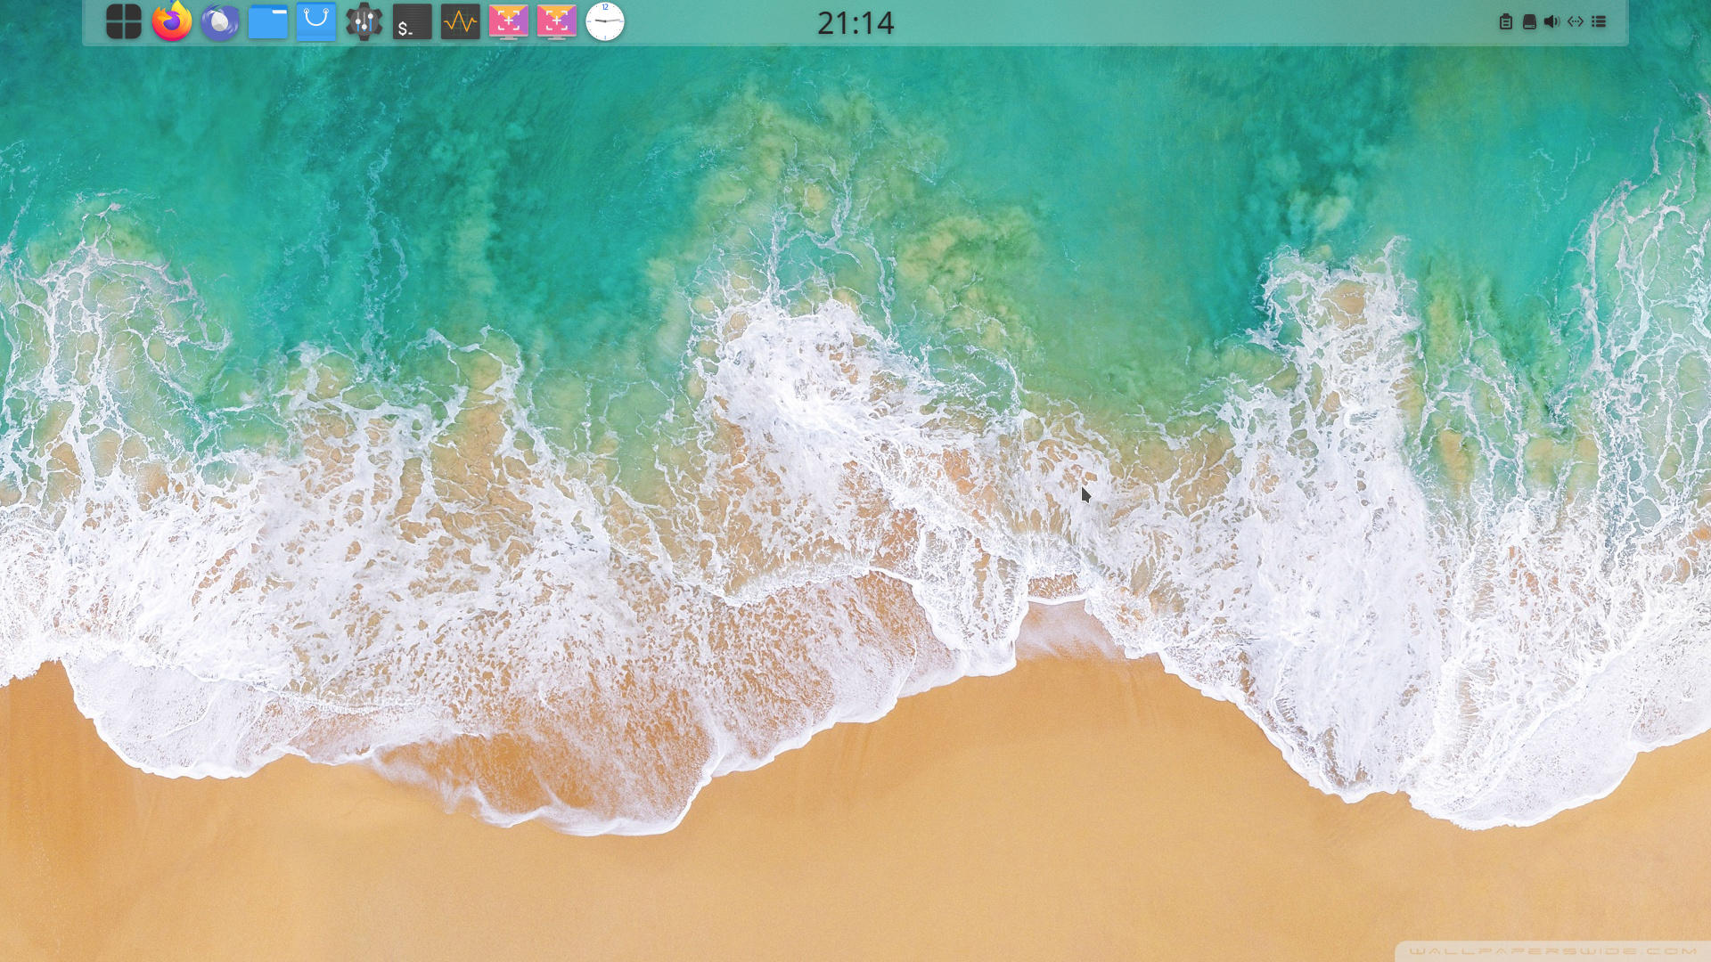The image size is (1711, 962).
Task: Open the system activity monitor icon
Action: tap(460, 21)
